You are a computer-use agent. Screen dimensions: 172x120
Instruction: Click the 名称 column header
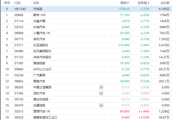(36, 3)
